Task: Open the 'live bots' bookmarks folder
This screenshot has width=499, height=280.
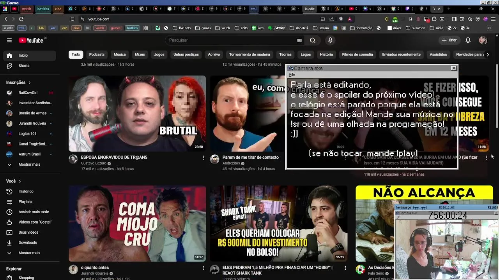Action: tap(182, 28)
